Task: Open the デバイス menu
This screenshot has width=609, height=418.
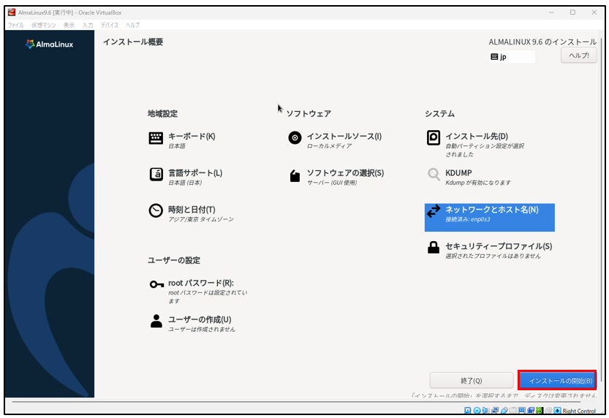Action: pos(110,25)
